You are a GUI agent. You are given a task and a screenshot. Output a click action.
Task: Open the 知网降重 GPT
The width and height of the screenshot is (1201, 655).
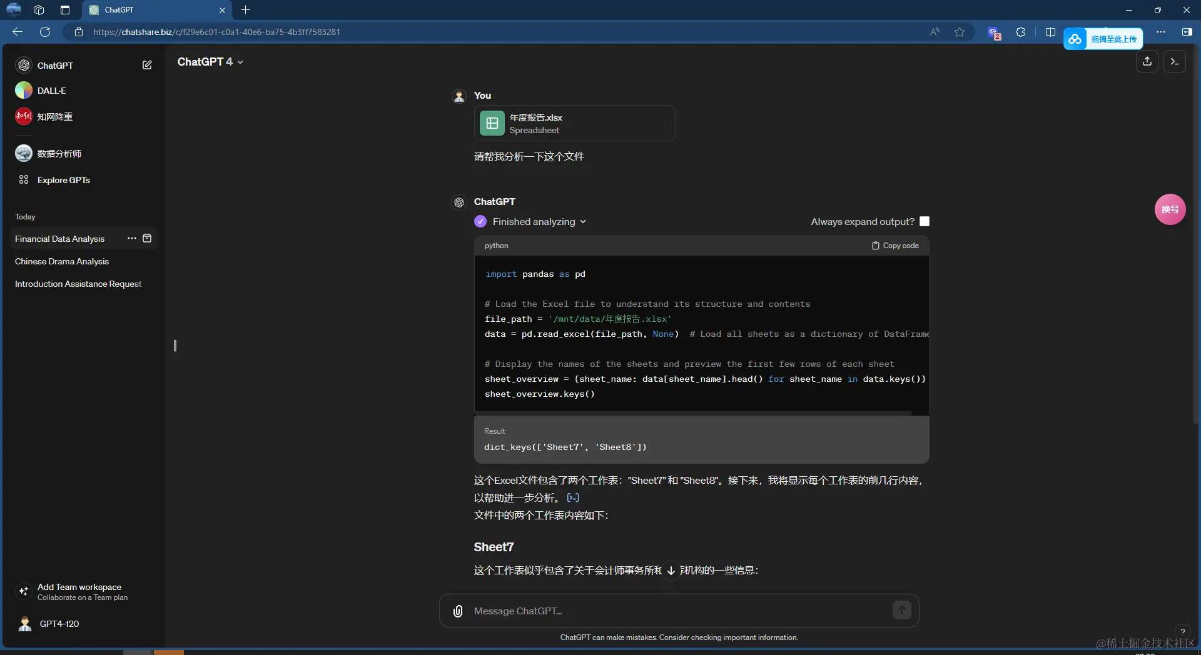[x=83, y=117]
